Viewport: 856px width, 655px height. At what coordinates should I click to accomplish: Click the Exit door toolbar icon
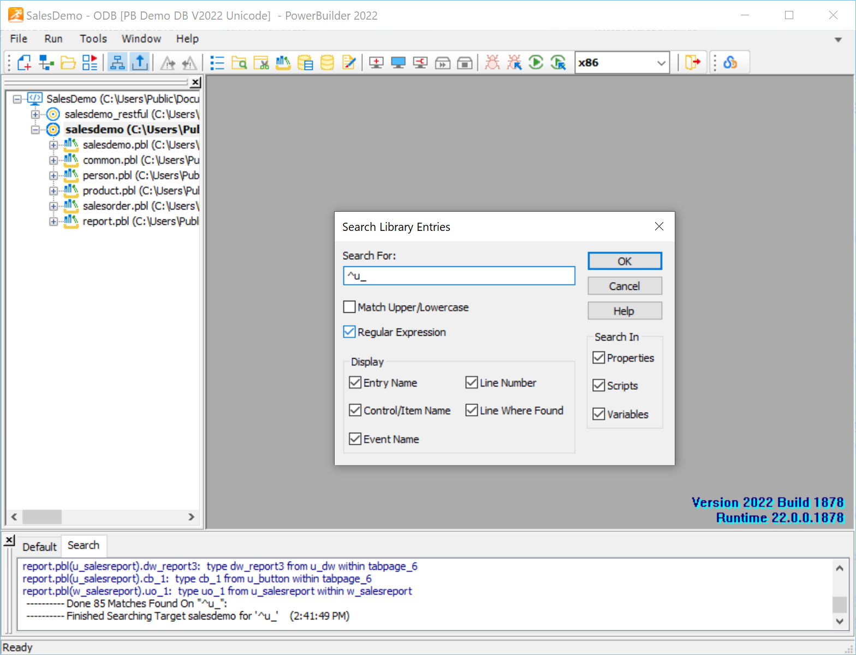(x=693, y=63)
